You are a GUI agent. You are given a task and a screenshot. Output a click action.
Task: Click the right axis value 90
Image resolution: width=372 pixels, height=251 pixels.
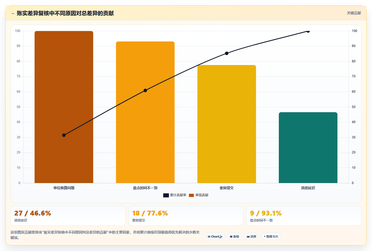(353, 46)
